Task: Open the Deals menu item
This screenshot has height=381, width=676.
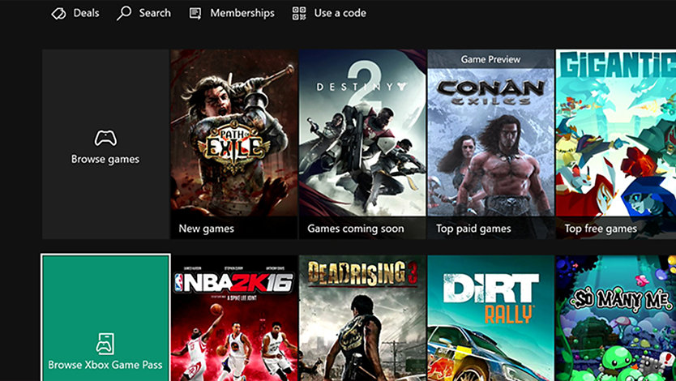Action: (87, 13)
